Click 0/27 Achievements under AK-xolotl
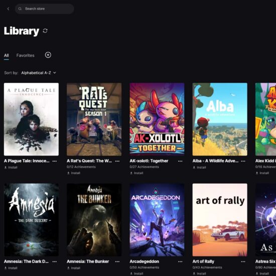276x276 pixels. [144, 167]
